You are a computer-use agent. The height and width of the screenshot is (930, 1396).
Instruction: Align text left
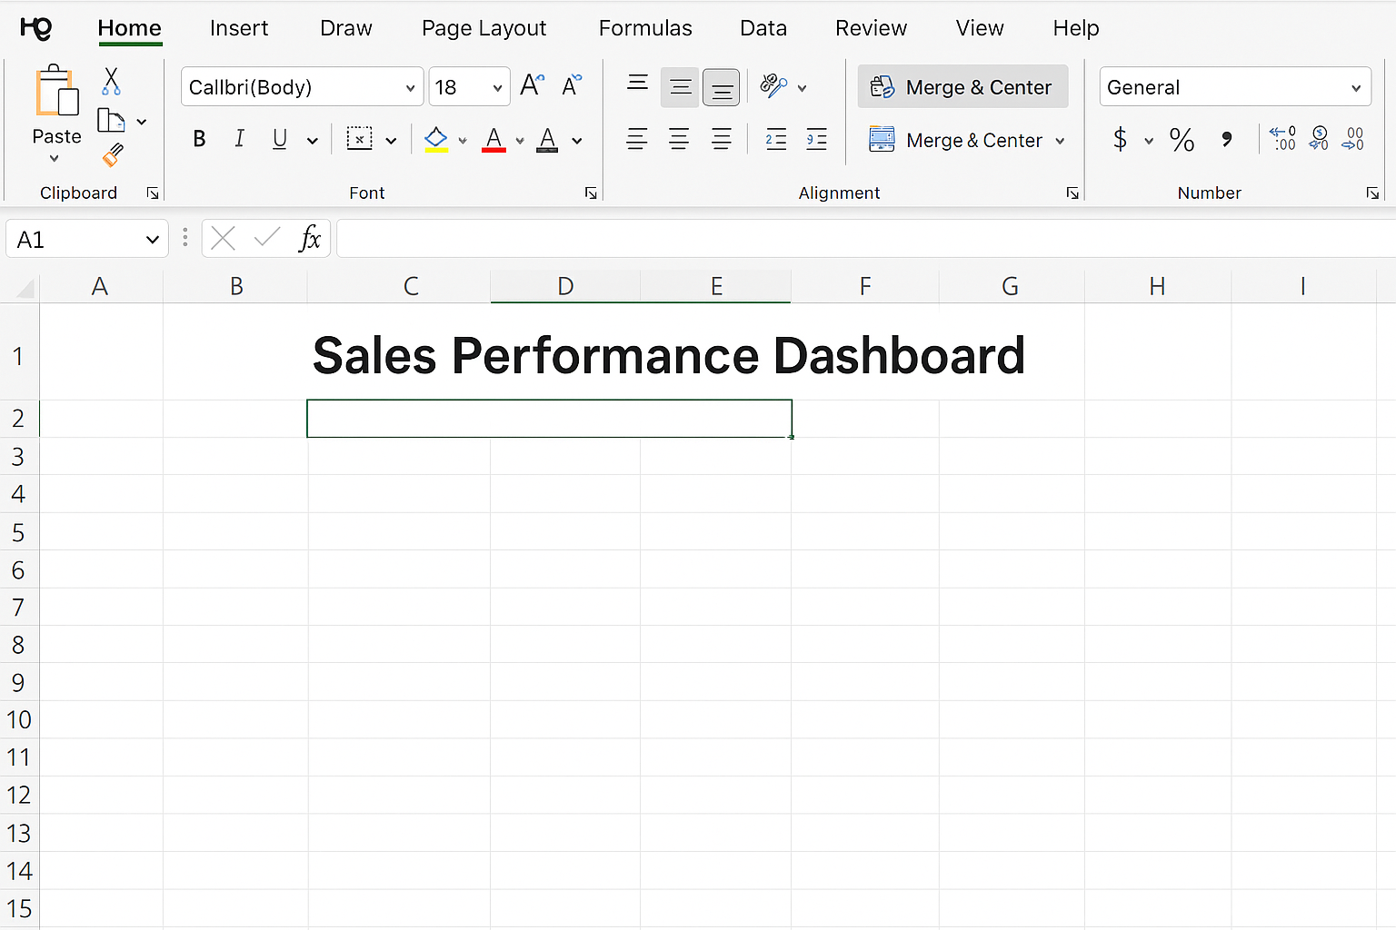pos(637,139)
